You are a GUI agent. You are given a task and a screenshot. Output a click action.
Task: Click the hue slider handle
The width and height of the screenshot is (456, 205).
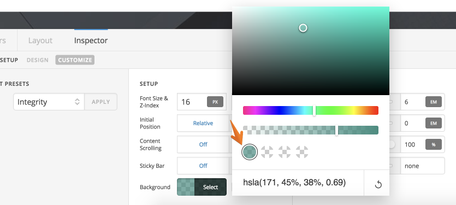[314, 110]
